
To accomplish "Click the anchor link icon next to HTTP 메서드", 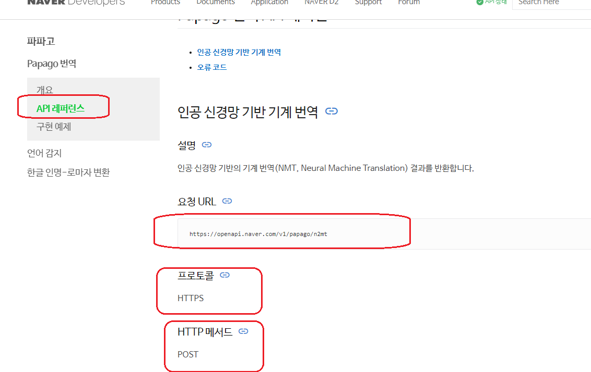I will 243,331.
